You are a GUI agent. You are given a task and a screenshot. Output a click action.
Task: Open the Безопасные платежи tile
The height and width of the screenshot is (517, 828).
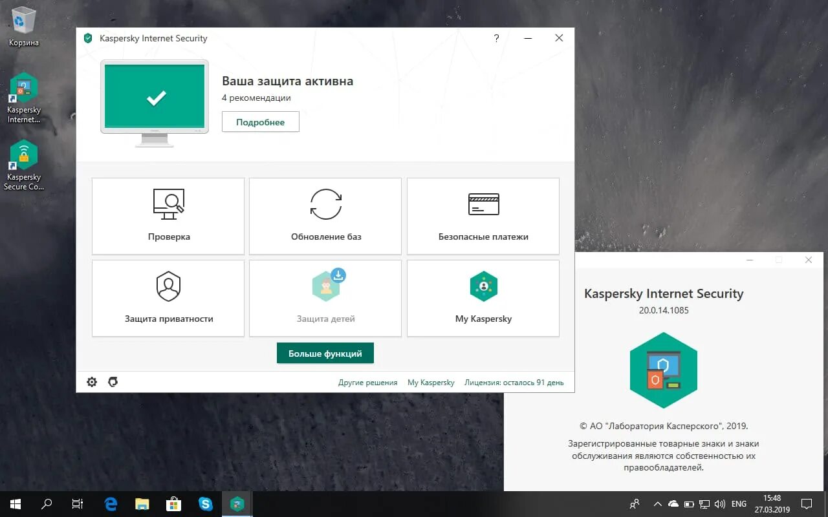pos(483,216)
